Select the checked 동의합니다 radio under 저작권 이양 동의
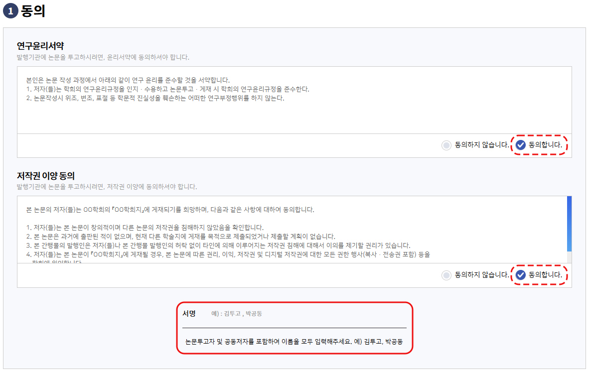589x372 pixels. pyautogui.click(x=520, y=275)
